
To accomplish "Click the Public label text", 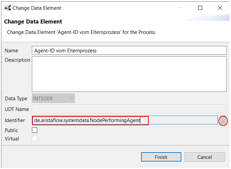I will (x=12, y=130).
